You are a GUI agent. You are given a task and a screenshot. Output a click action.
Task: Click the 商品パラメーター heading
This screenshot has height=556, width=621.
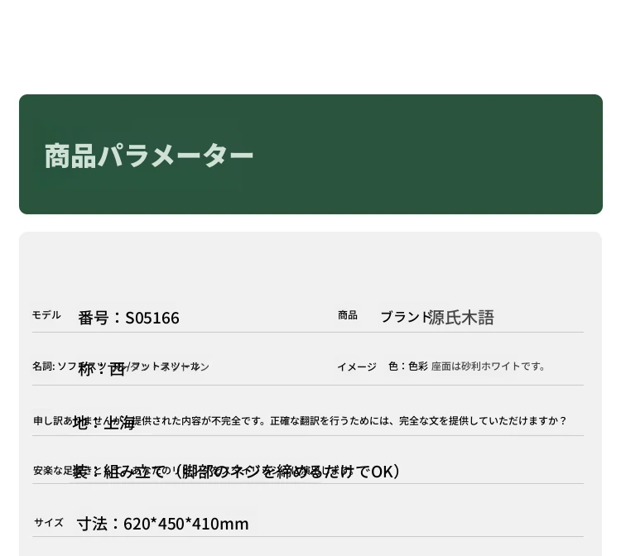[149, 156]
